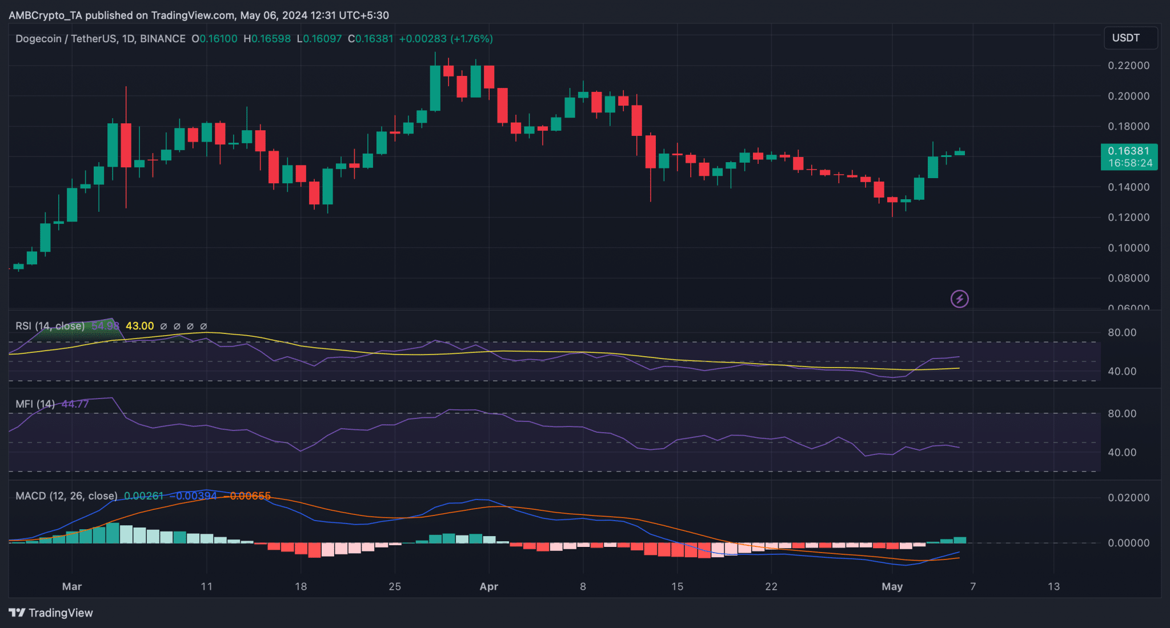
Task: Click the 11 date label on time axis
Action: pyautogui.click(x=206, y=586)
